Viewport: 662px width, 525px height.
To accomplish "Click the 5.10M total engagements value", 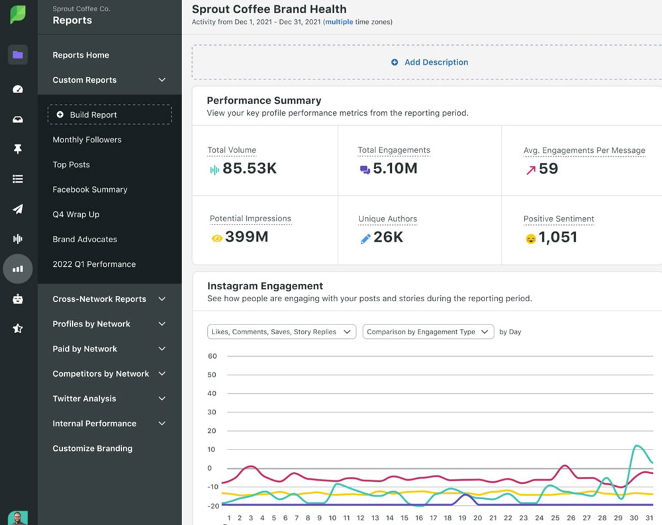I will (395, 169).
